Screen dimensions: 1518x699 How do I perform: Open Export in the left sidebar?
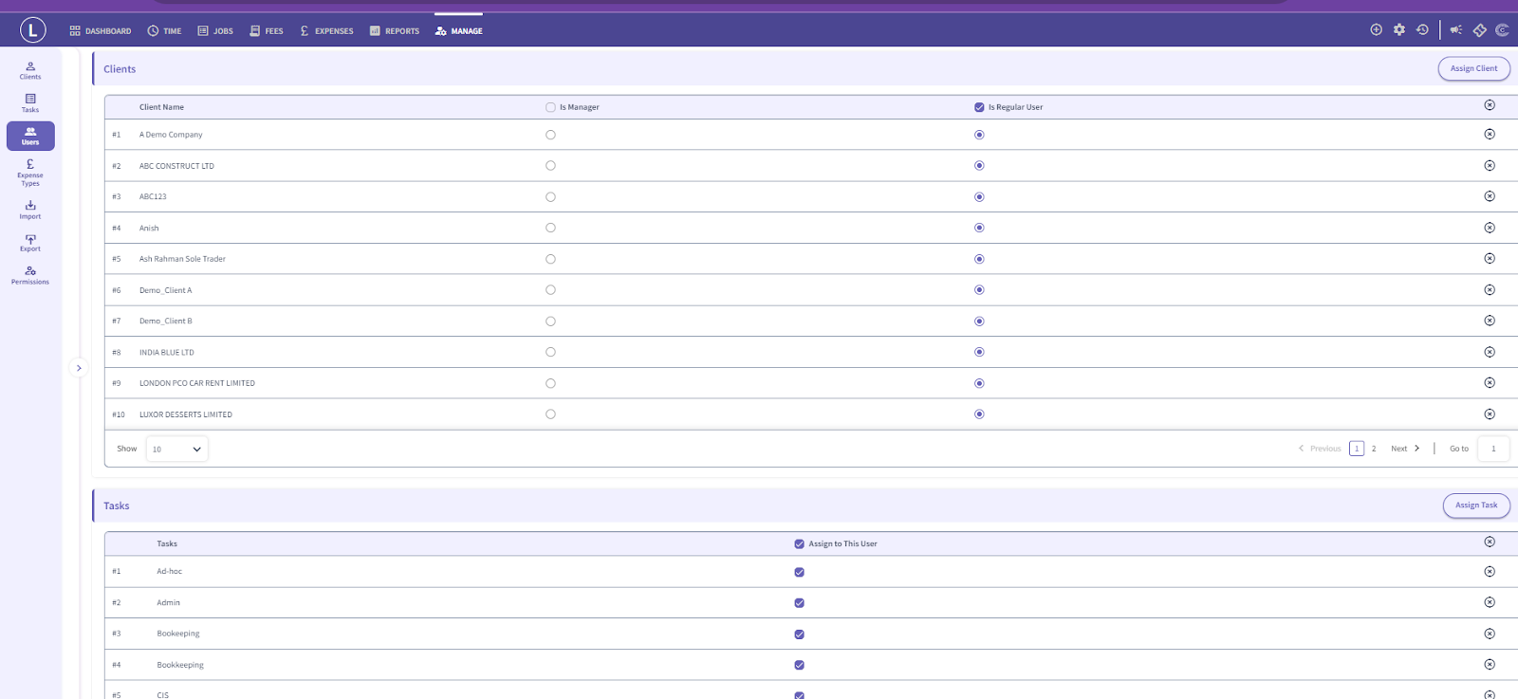[x=30, y=243]
